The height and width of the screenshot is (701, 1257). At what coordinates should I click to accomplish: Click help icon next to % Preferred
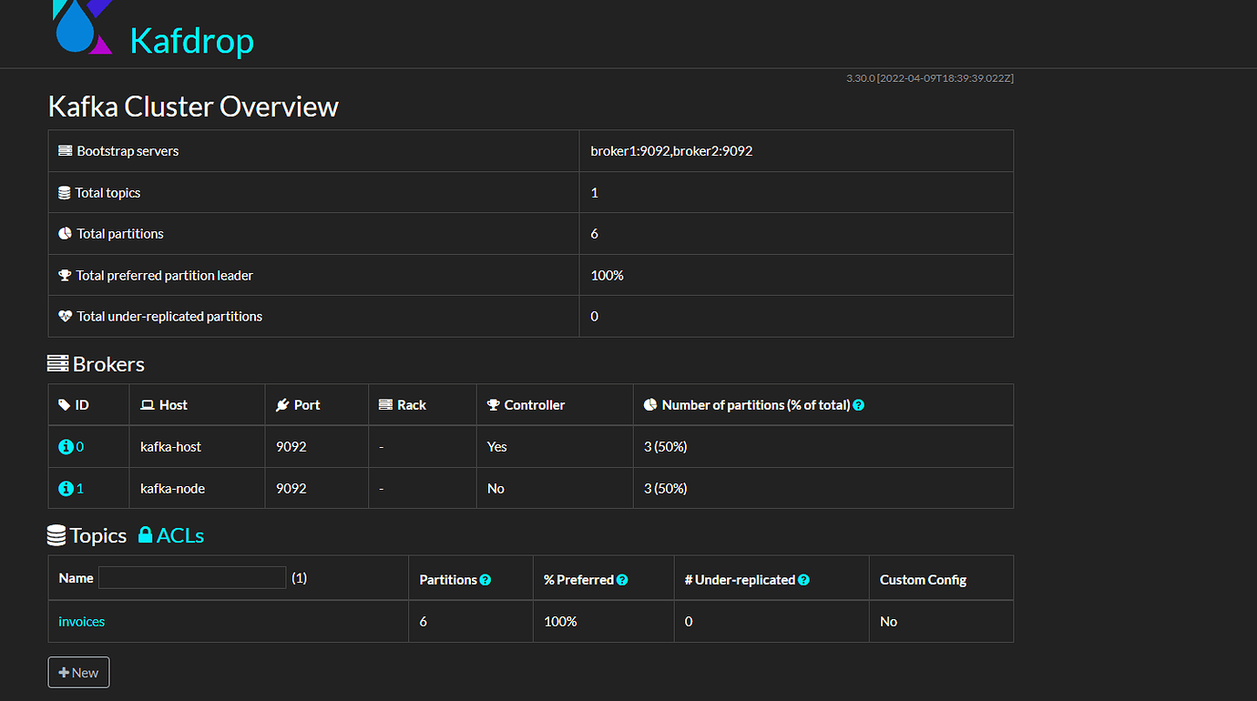click(x=622, y=580)
